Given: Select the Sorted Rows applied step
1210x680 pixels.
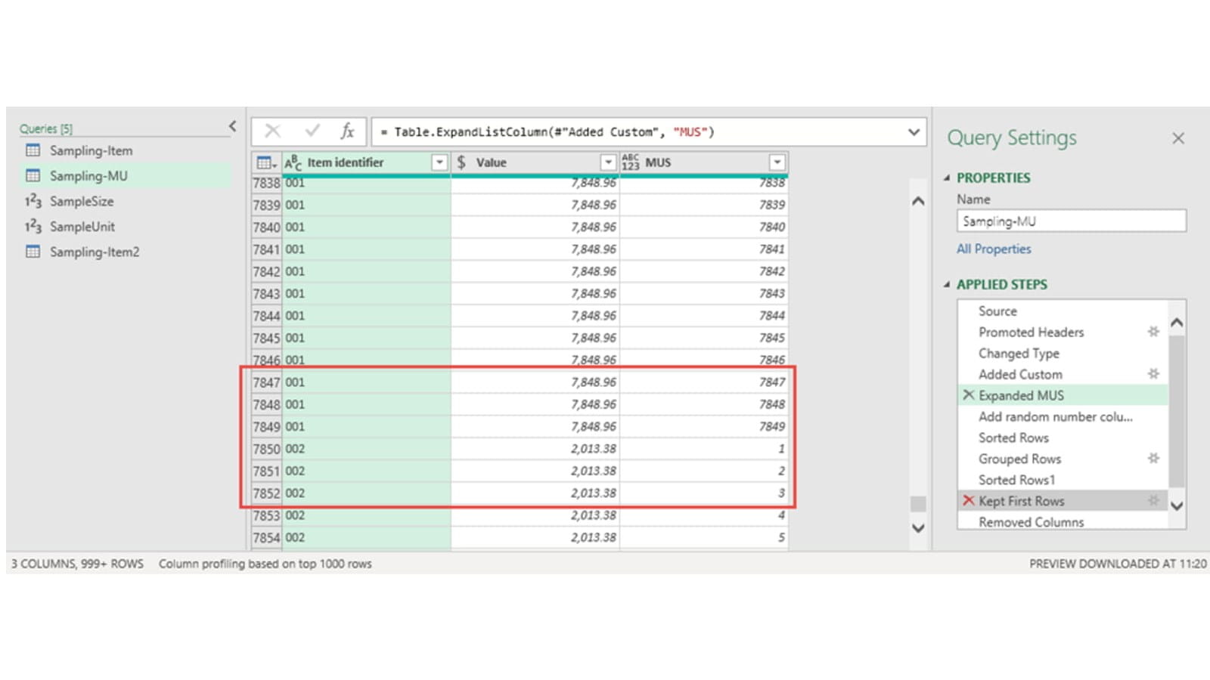Looking at the screenshot, I should click(x=1013, y=437).
